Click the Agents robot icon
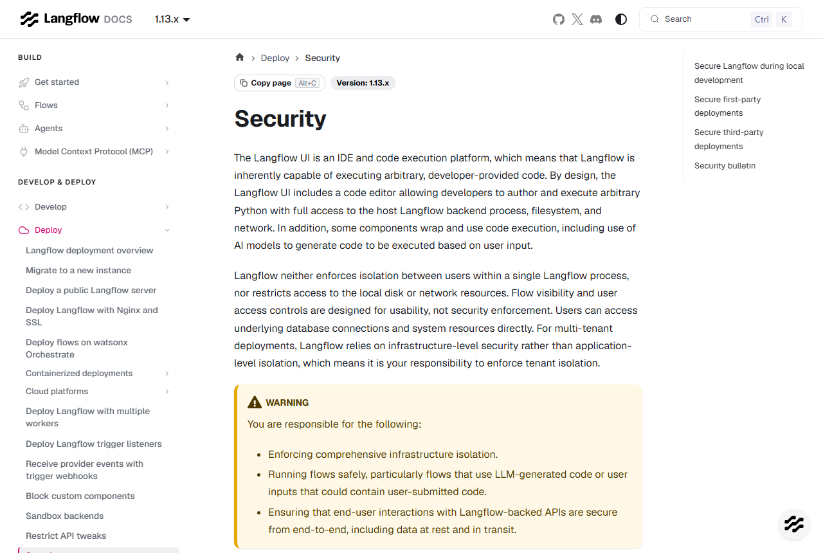The height and width of the screenshot is (553, 823). click(24, 129)
